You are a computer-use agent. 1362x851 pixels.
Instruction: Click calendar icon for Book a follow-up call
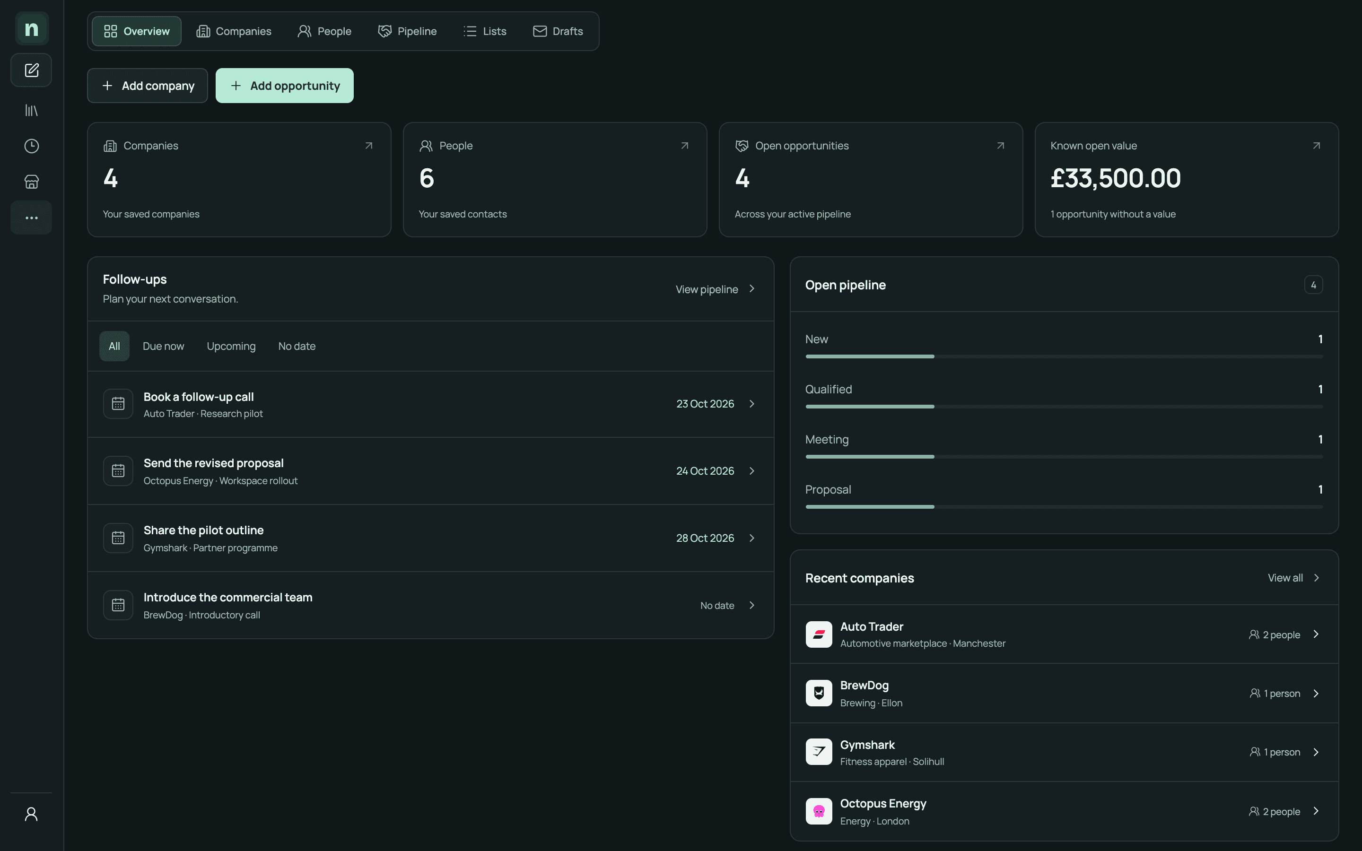(x=118, y=404)
